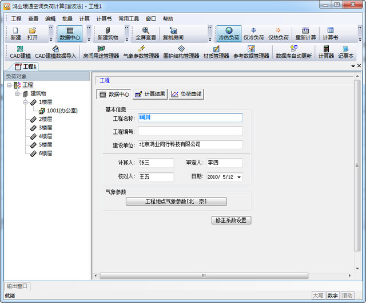Image resolution: width=366 pixels, height=303 pixels.
Task: Click the 新建筑物 toolbar icon
Action: coord(107,33)
